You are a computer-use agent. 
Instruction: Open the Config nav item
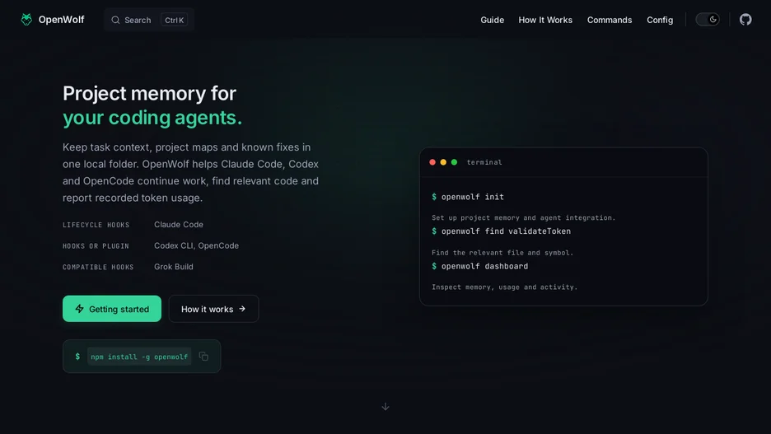(x=659, y=20)
